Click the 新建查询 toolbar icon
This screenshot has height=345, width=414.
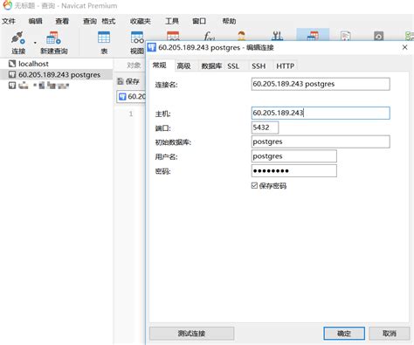53,38
